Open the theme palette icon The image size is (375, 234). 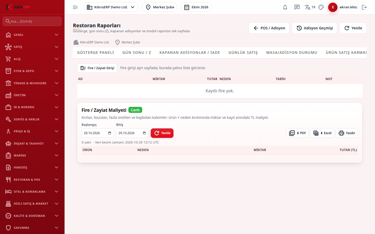pyautogui.click(x=321, y=7)
